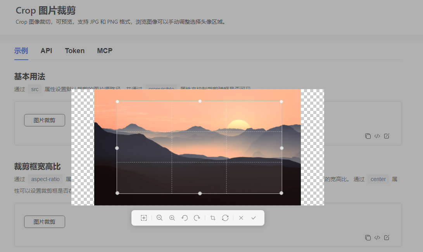Show source code of 裁剪框宽高比 demo

click(377, 237)
